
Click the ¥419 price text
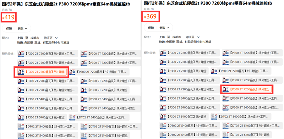[x=8, y=17]
